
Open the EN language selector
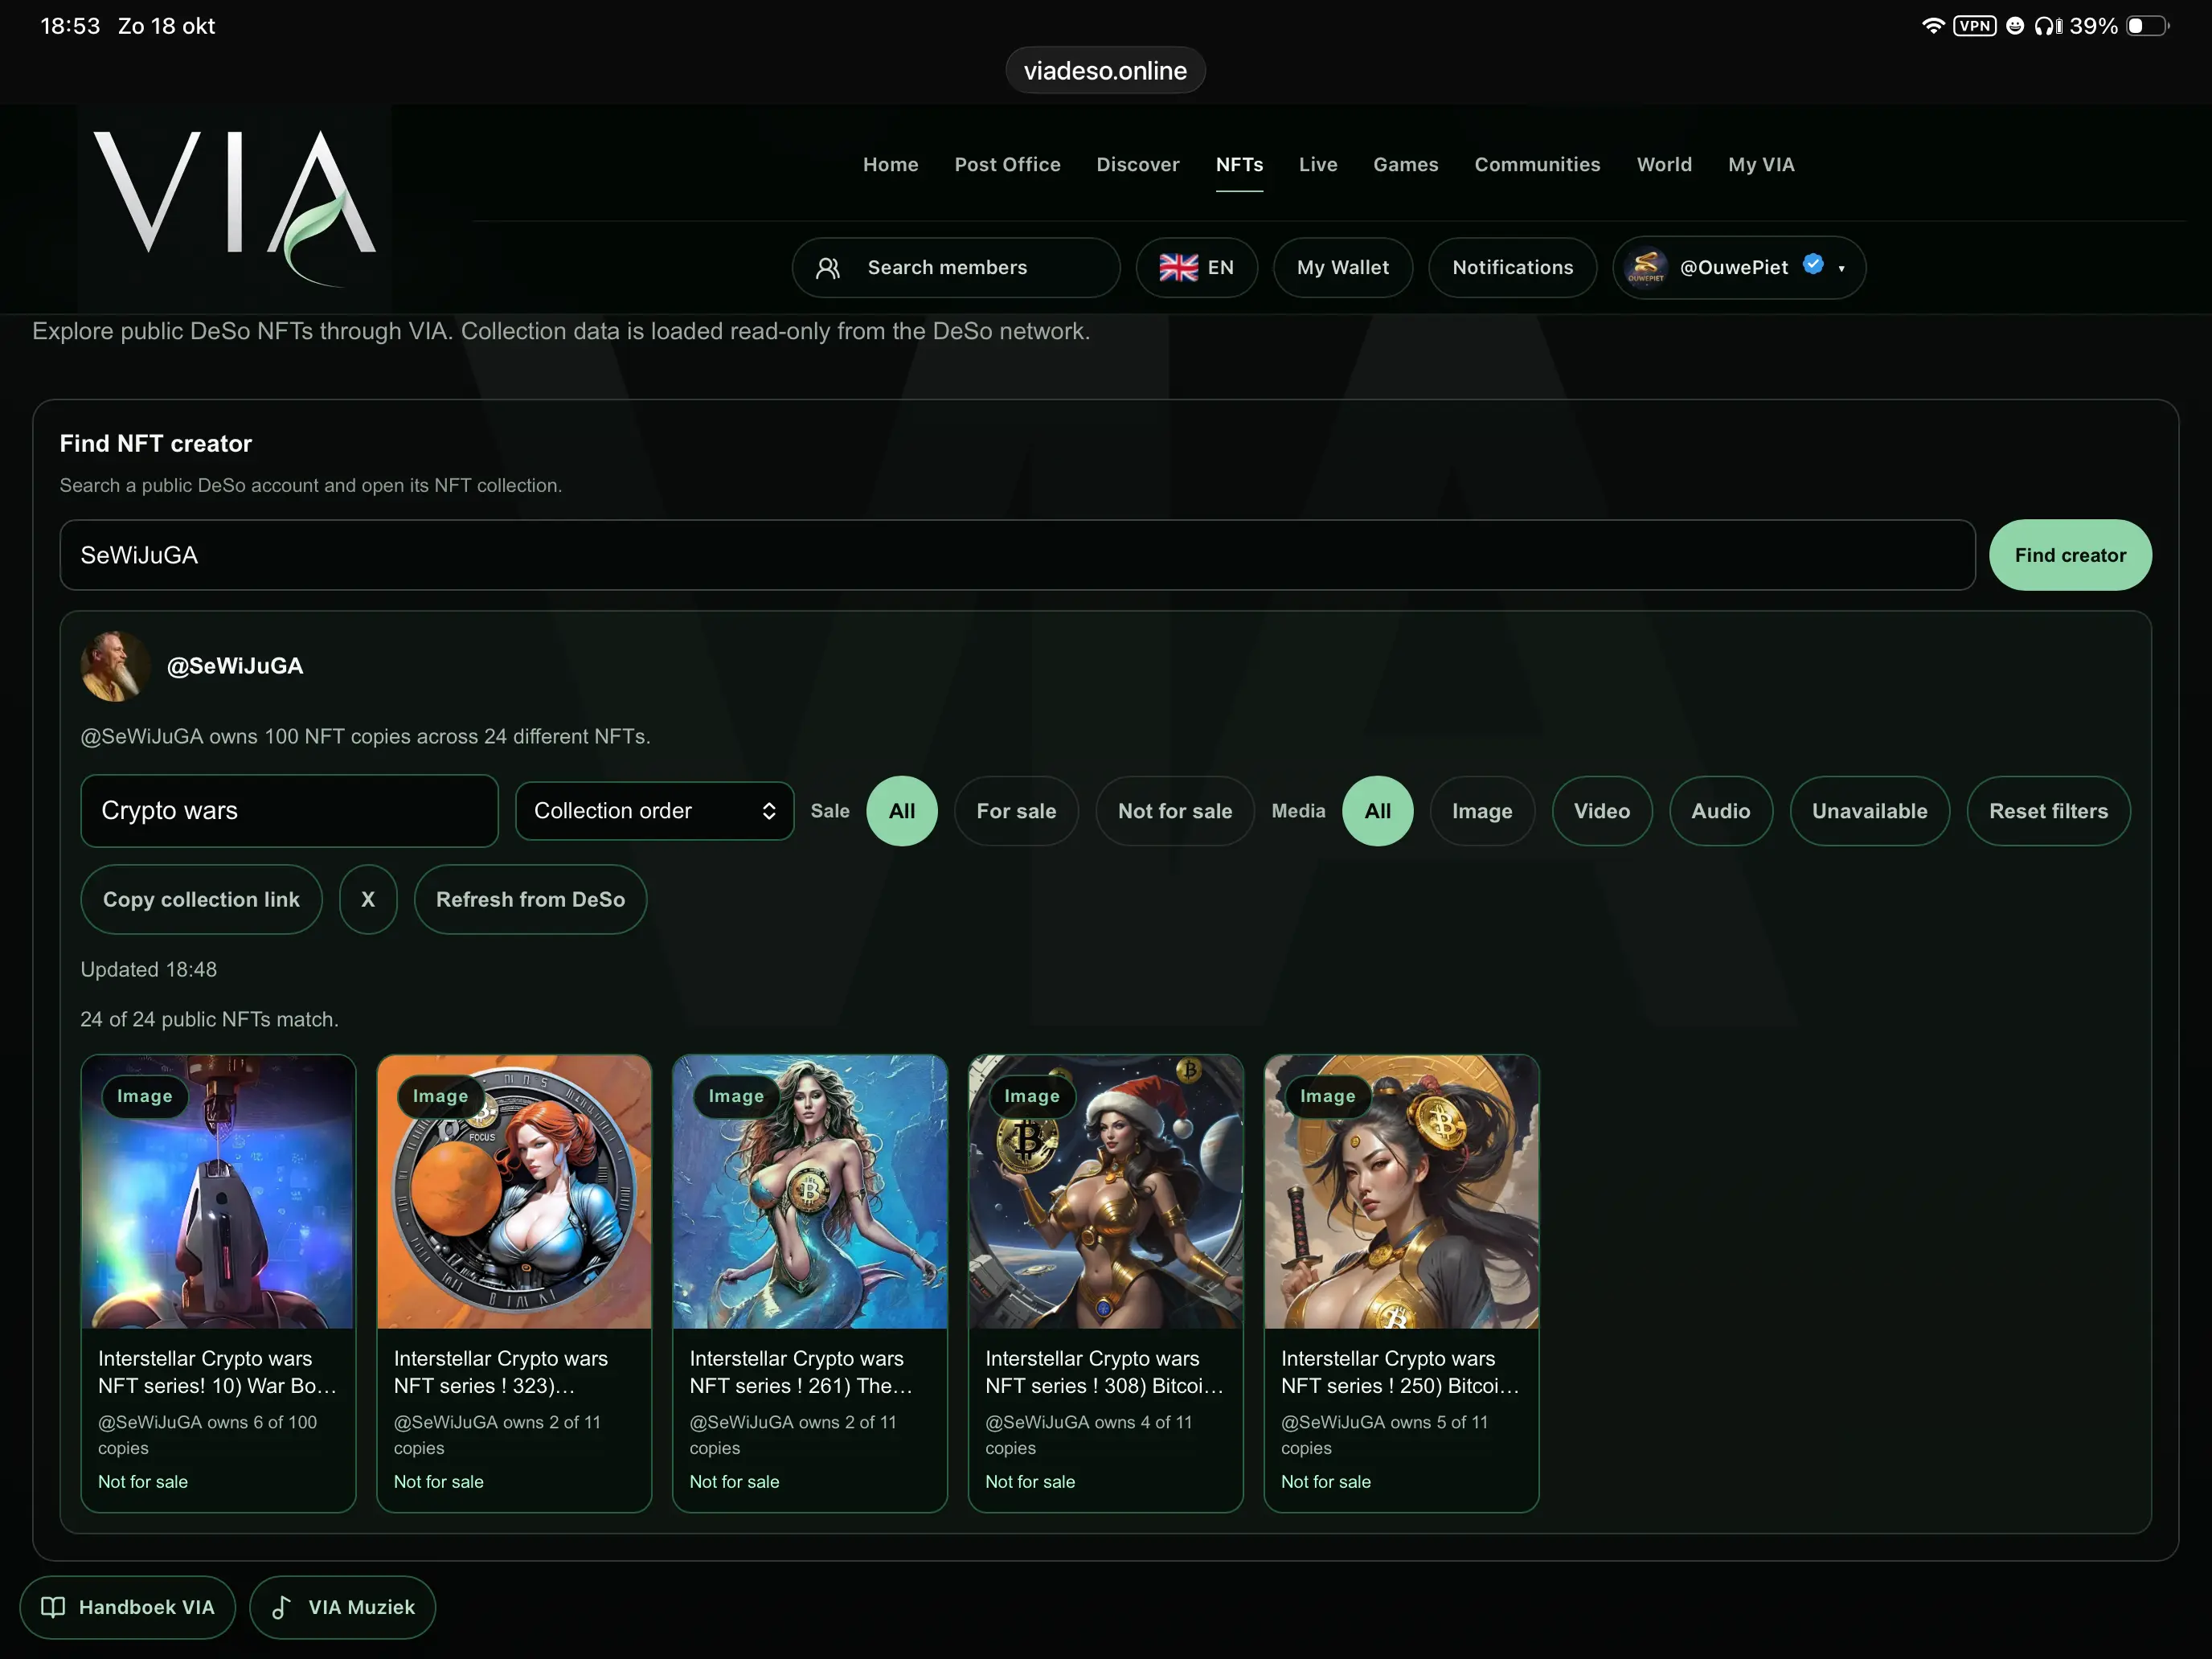(1196, 268)
